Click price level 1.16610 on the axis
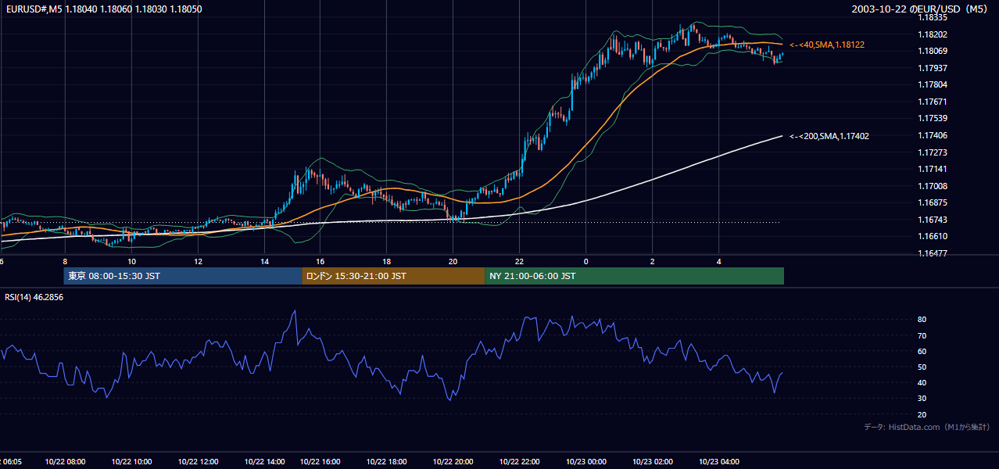This screenshot has width=999, height=469. pyautogui.click(x=932, y=236)
